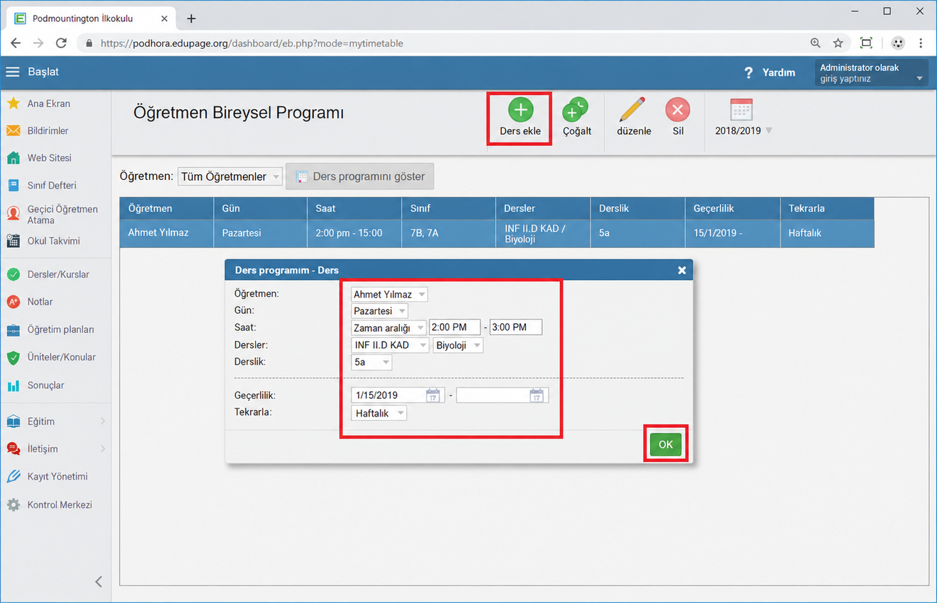The image size is (937, 603).
Task: Confirm the lesson with the OK button
Action: coord(666,444)
